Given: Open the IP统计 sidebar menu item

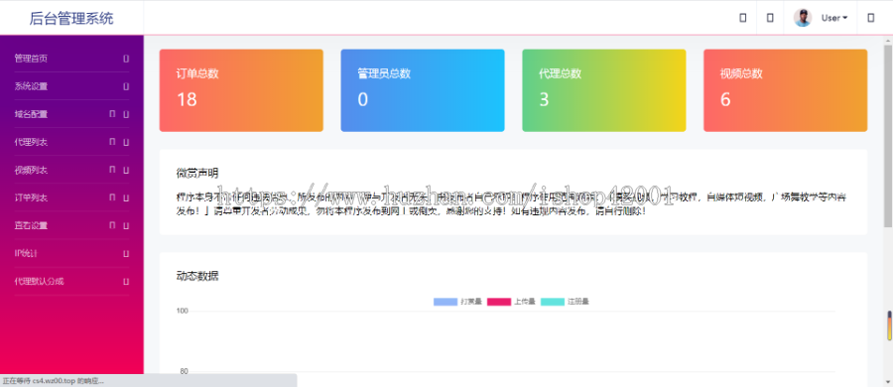Looking at the screenshot, I should tap(71, 253).
